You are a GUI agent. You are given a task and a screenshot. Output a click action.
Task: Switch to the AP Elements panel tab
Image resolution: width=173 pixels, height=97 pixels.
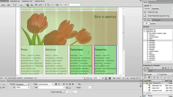click(156, 20)
